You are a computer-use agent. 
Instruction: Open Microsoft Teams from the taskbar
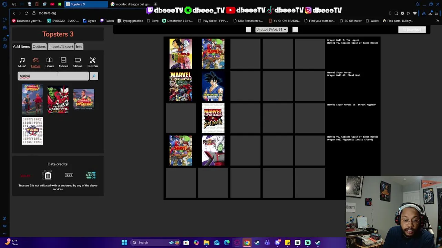267,242
